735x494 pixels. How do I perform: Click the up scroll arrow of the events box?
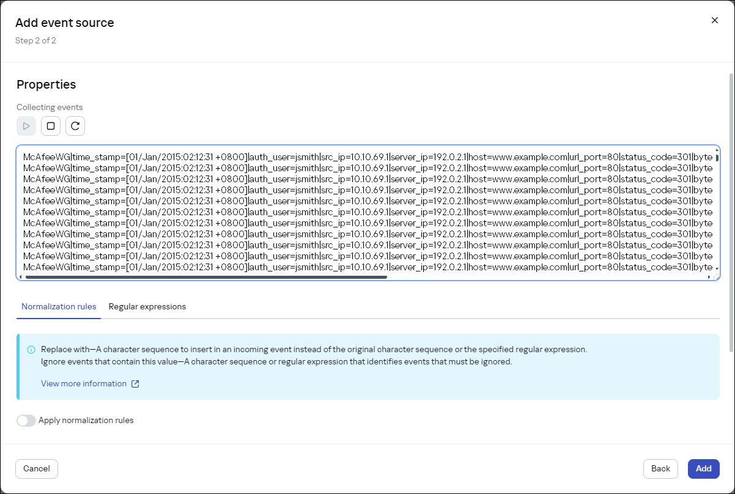(717, 149)
